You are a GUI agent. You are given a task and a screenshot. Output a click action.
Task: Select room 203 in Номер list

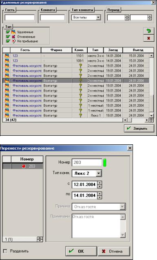23,166
